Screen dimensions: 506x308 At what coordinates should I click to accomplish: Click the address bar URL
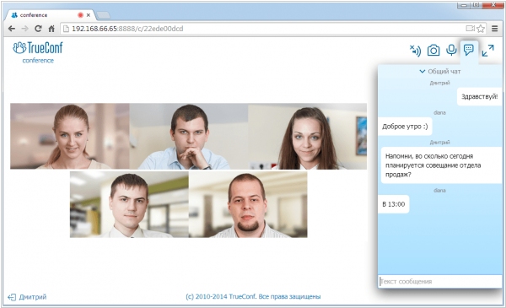click(x=127, y=29)
